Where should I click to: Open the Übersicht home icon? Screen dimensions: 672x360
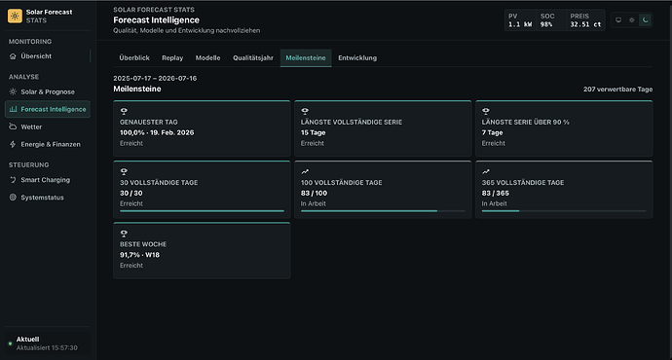[13, 56]
